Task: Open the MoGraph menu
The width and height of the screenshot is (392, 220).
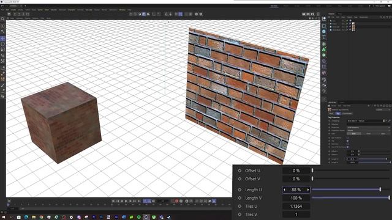Action: pos(62,10)
